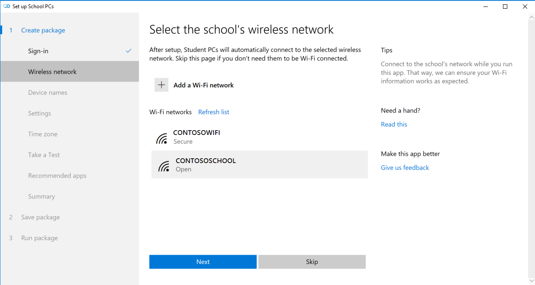
Task: Skip the wireless network page
Action: point(312,262)
